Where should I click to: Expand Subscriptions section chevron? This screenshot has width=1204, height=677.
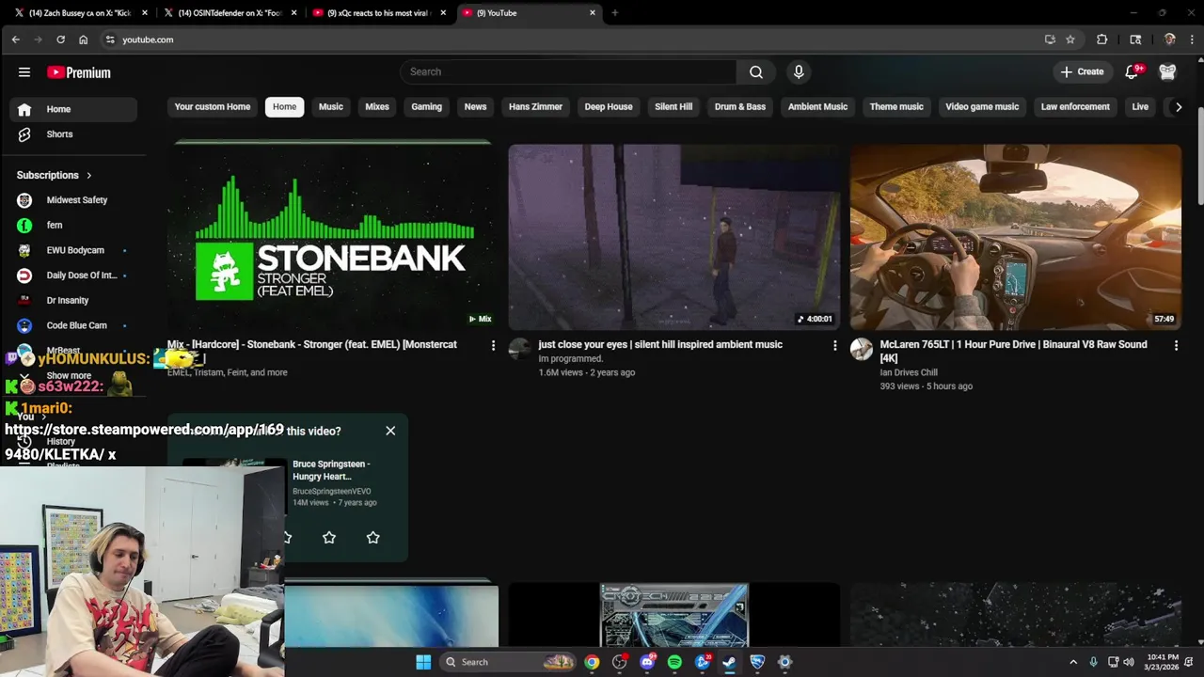click(x=89, y=175)
